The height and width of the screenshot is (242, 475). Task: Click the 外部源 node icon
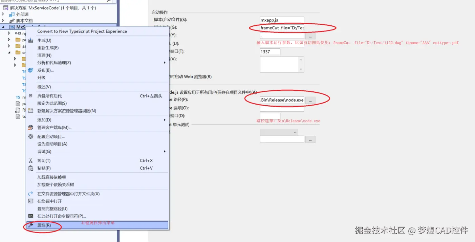(x=12, y=15)
